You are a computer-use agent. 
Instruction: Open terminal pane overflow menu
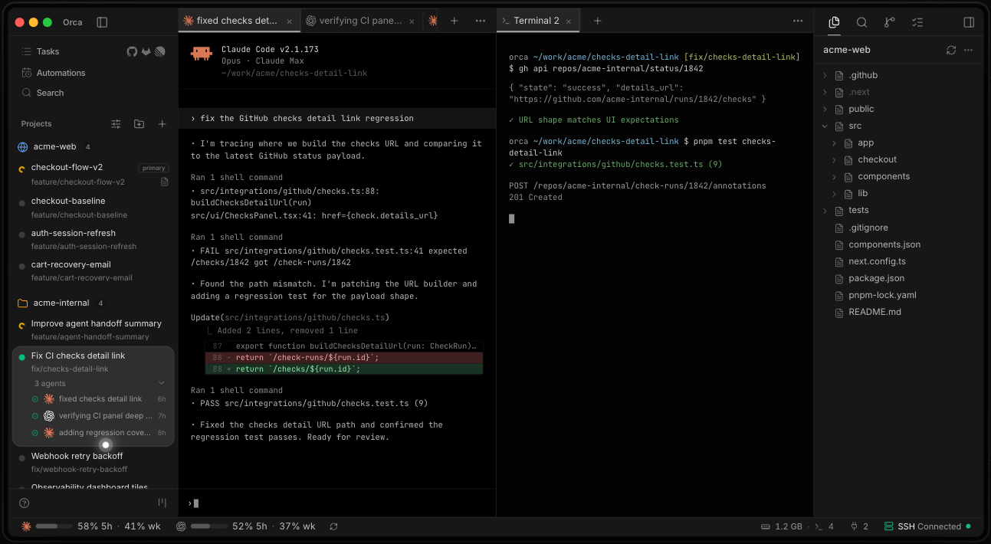point(798,21)
